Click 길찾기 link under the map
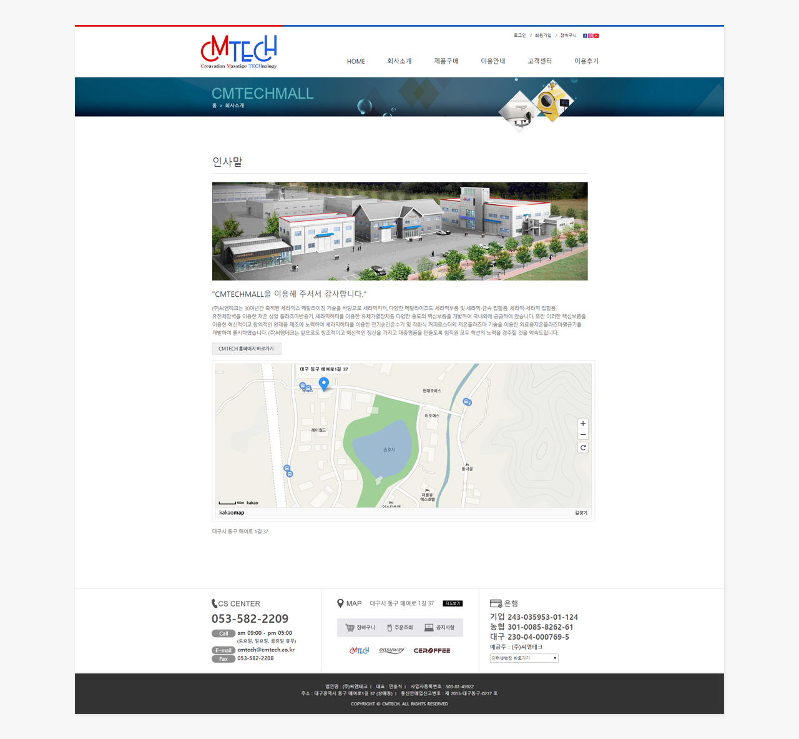This screenshot has height=739, width=799. click(x=581, y=513)
